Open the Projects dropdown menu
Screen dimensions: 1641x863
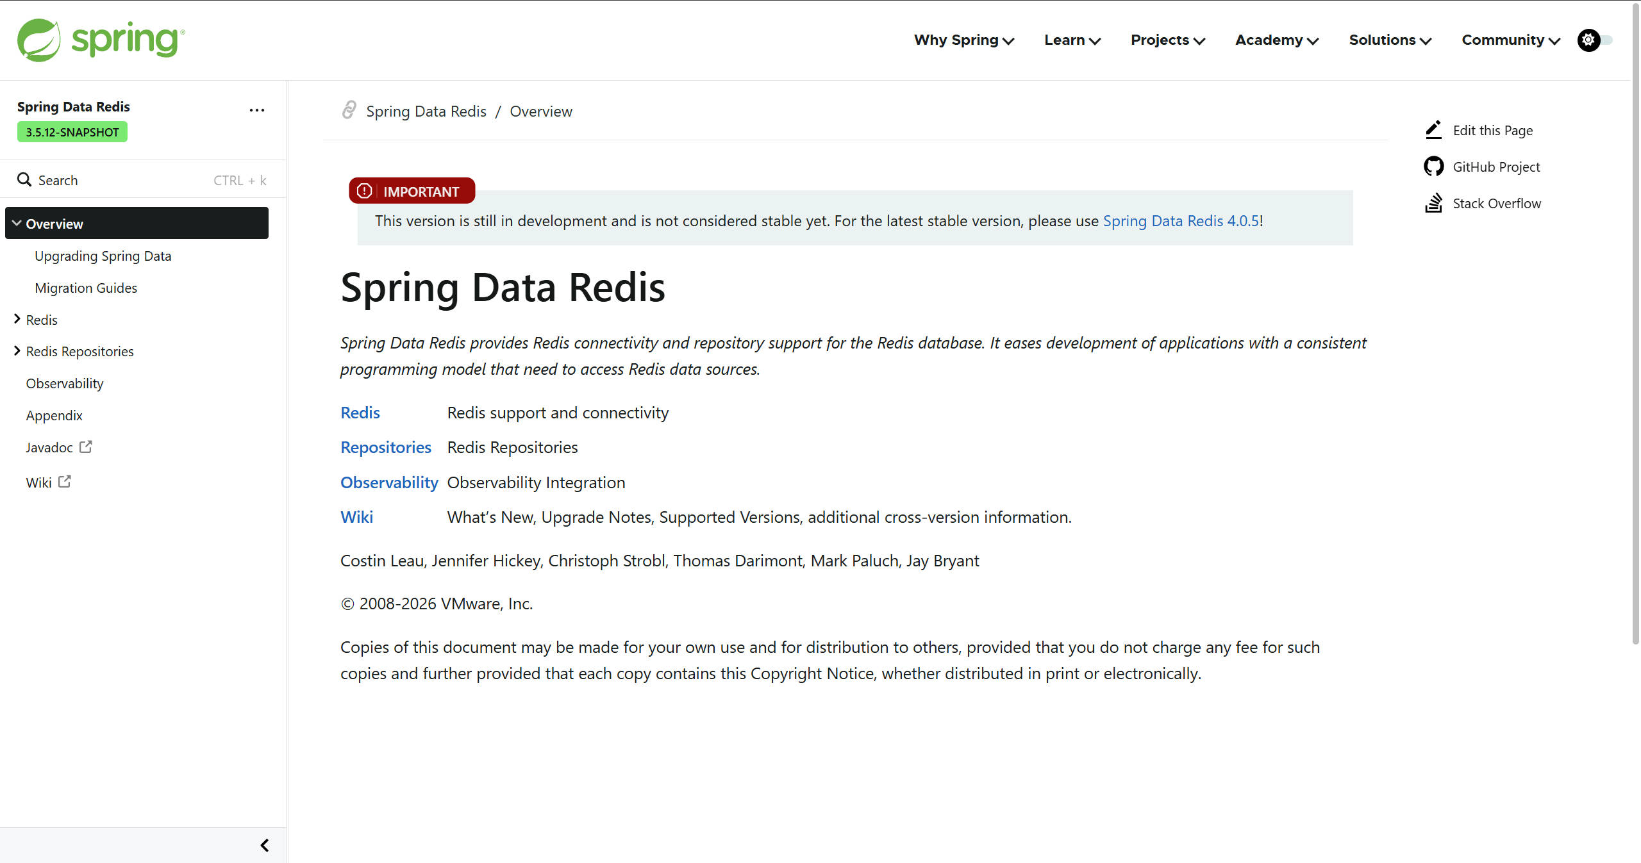1167,40
